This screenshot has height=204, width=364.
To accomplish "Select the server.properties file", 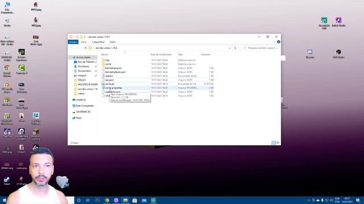I will pyautogui.click(x=113, y=88).
